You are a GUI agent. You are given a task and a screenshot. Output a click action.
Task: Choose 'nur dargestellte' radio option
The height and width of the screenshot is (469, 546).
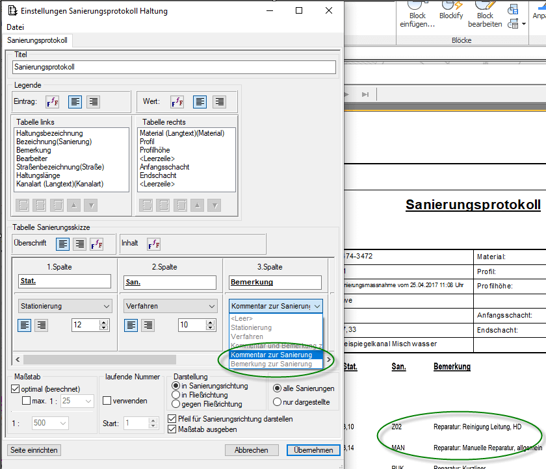coord(278,401)
